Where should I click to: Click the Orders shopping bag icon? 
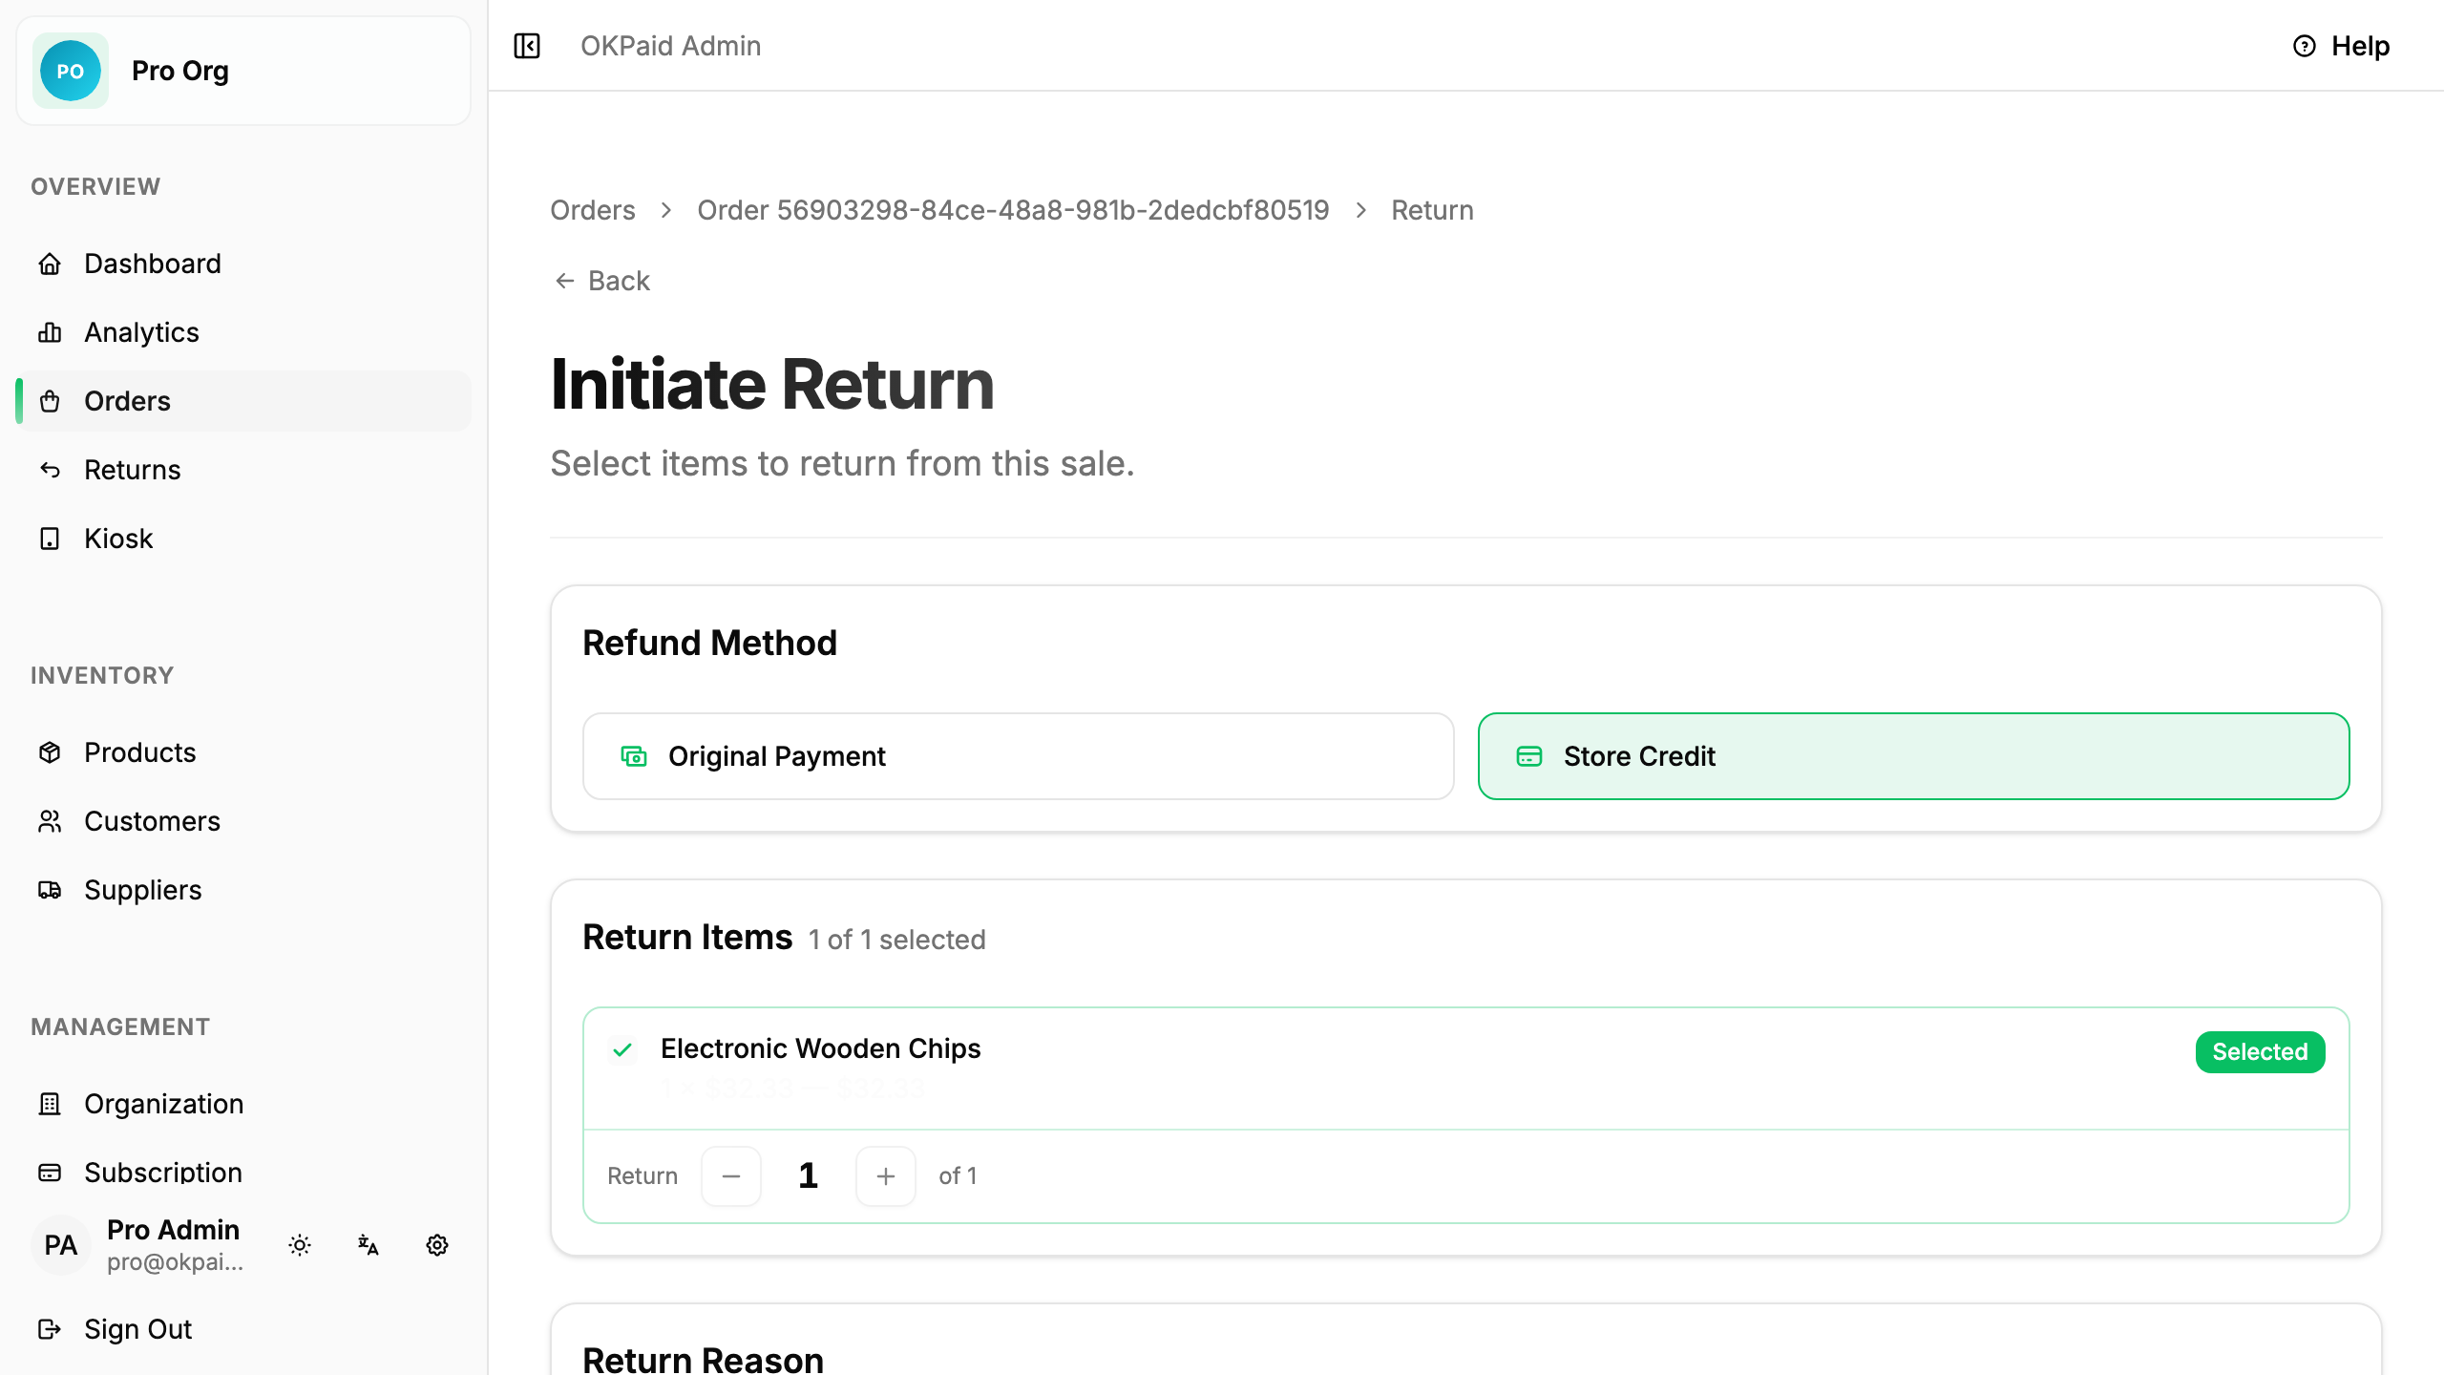(x=50, y=401)
